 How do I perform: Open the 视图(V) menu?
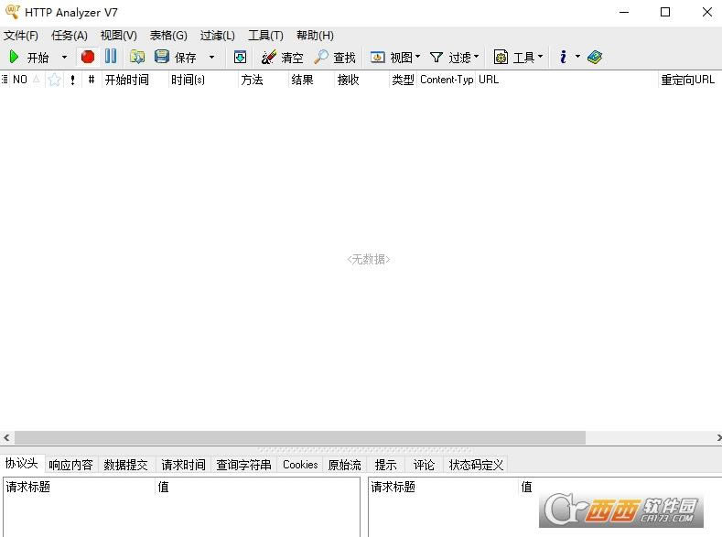point(119,36)
